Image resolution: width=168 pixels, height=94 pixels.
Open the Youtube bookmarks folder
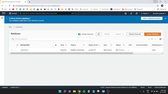94,9
